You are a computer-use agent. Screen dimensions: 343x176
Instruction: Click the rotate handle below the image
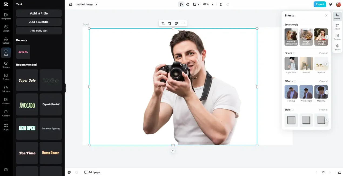point(173,151)
